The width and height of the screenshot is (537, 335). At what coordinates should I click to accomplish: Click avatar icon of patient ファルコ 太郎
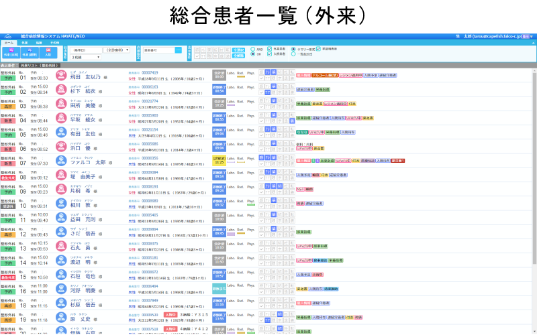tap(61, 161)
